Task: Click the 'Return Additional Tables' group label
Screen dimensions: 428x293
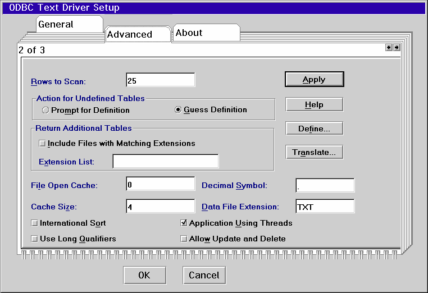Action: tap(84, 128)
